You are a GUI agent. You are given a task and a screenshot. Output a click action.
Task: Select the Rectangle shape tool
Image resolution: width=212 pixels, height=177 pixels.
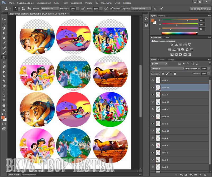pyautogui.click(x=4, y=100)
